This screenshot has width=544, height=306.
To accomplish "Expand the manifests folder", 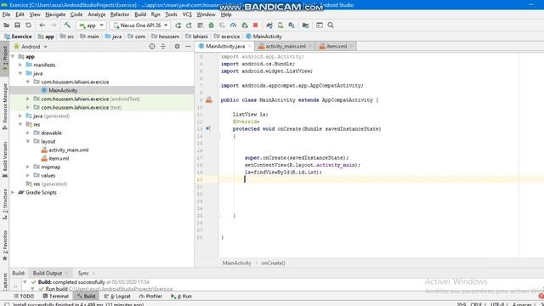I will click(x=20, y=65).
